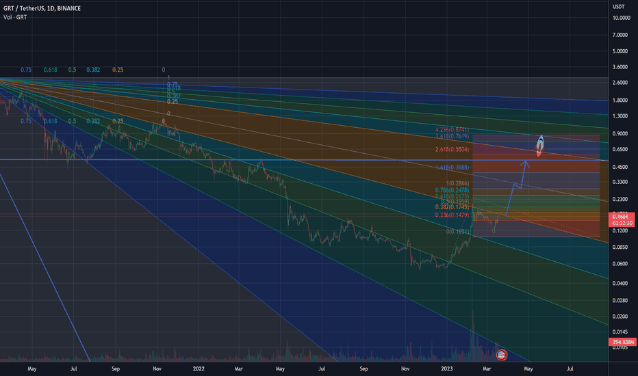Click the 1.8000 price axis label
The width and height of the screenshot is (638, 376).
(620, 100)
